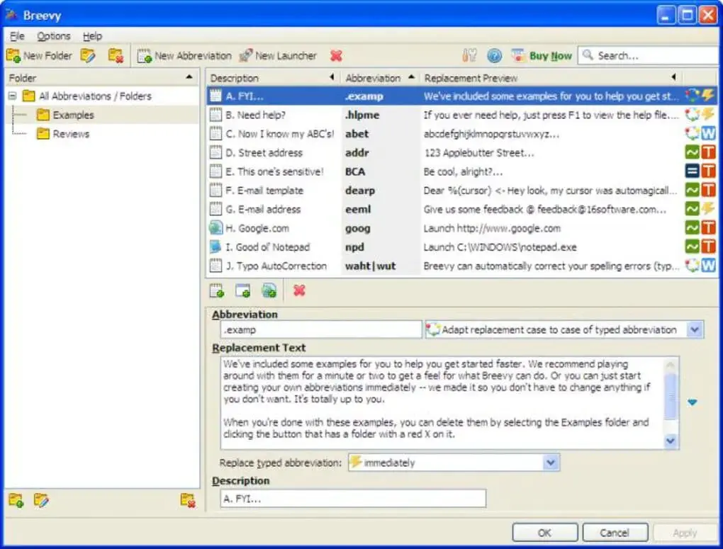Click the New Folder toolbar button
This screenshot has width=723, height=549.
(x=40, y=56)
